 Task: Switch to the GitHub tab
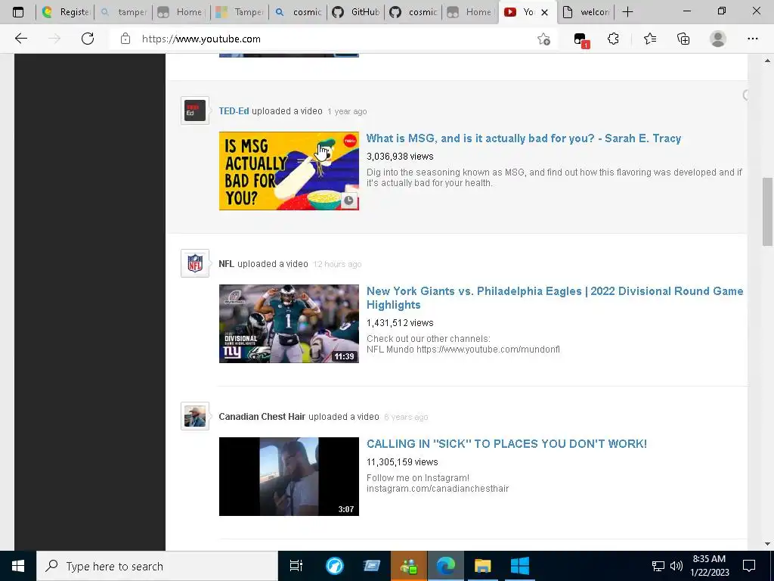[x=355, y=12]
